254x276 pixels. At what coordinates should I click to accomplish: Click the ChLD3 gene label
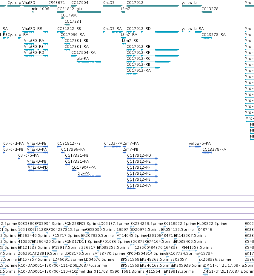point(109,3)
